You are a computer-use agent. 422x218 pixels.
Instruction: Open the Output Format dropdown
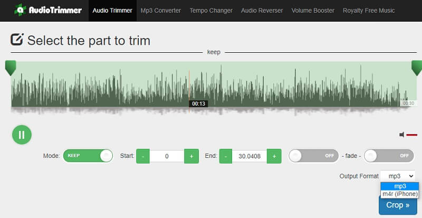pos(398,176)
